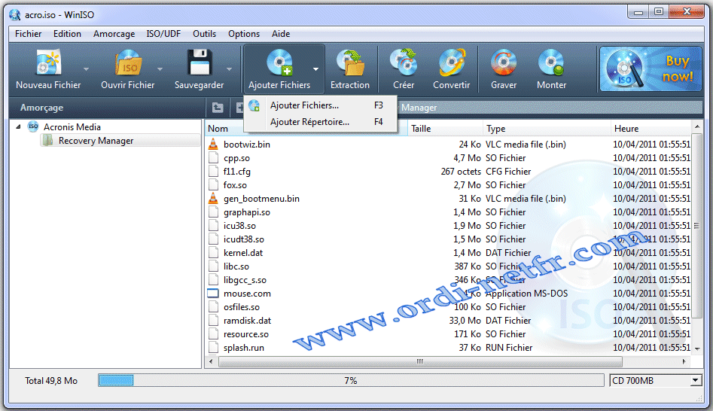713x411 pixels.
Task: Select Recovery Manager in the tree
Action: coord(96,141)
